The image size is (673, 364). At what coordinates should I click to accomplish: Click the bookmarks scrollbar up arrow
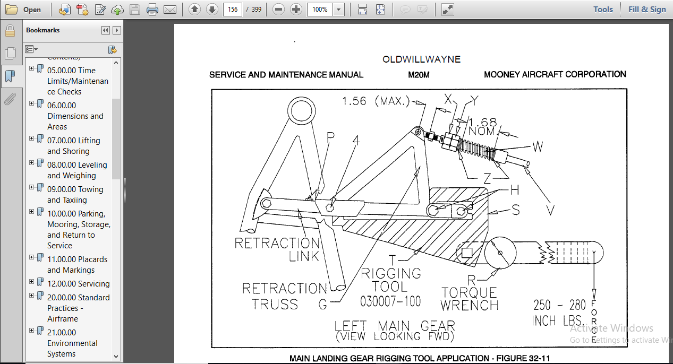(116, 62)
